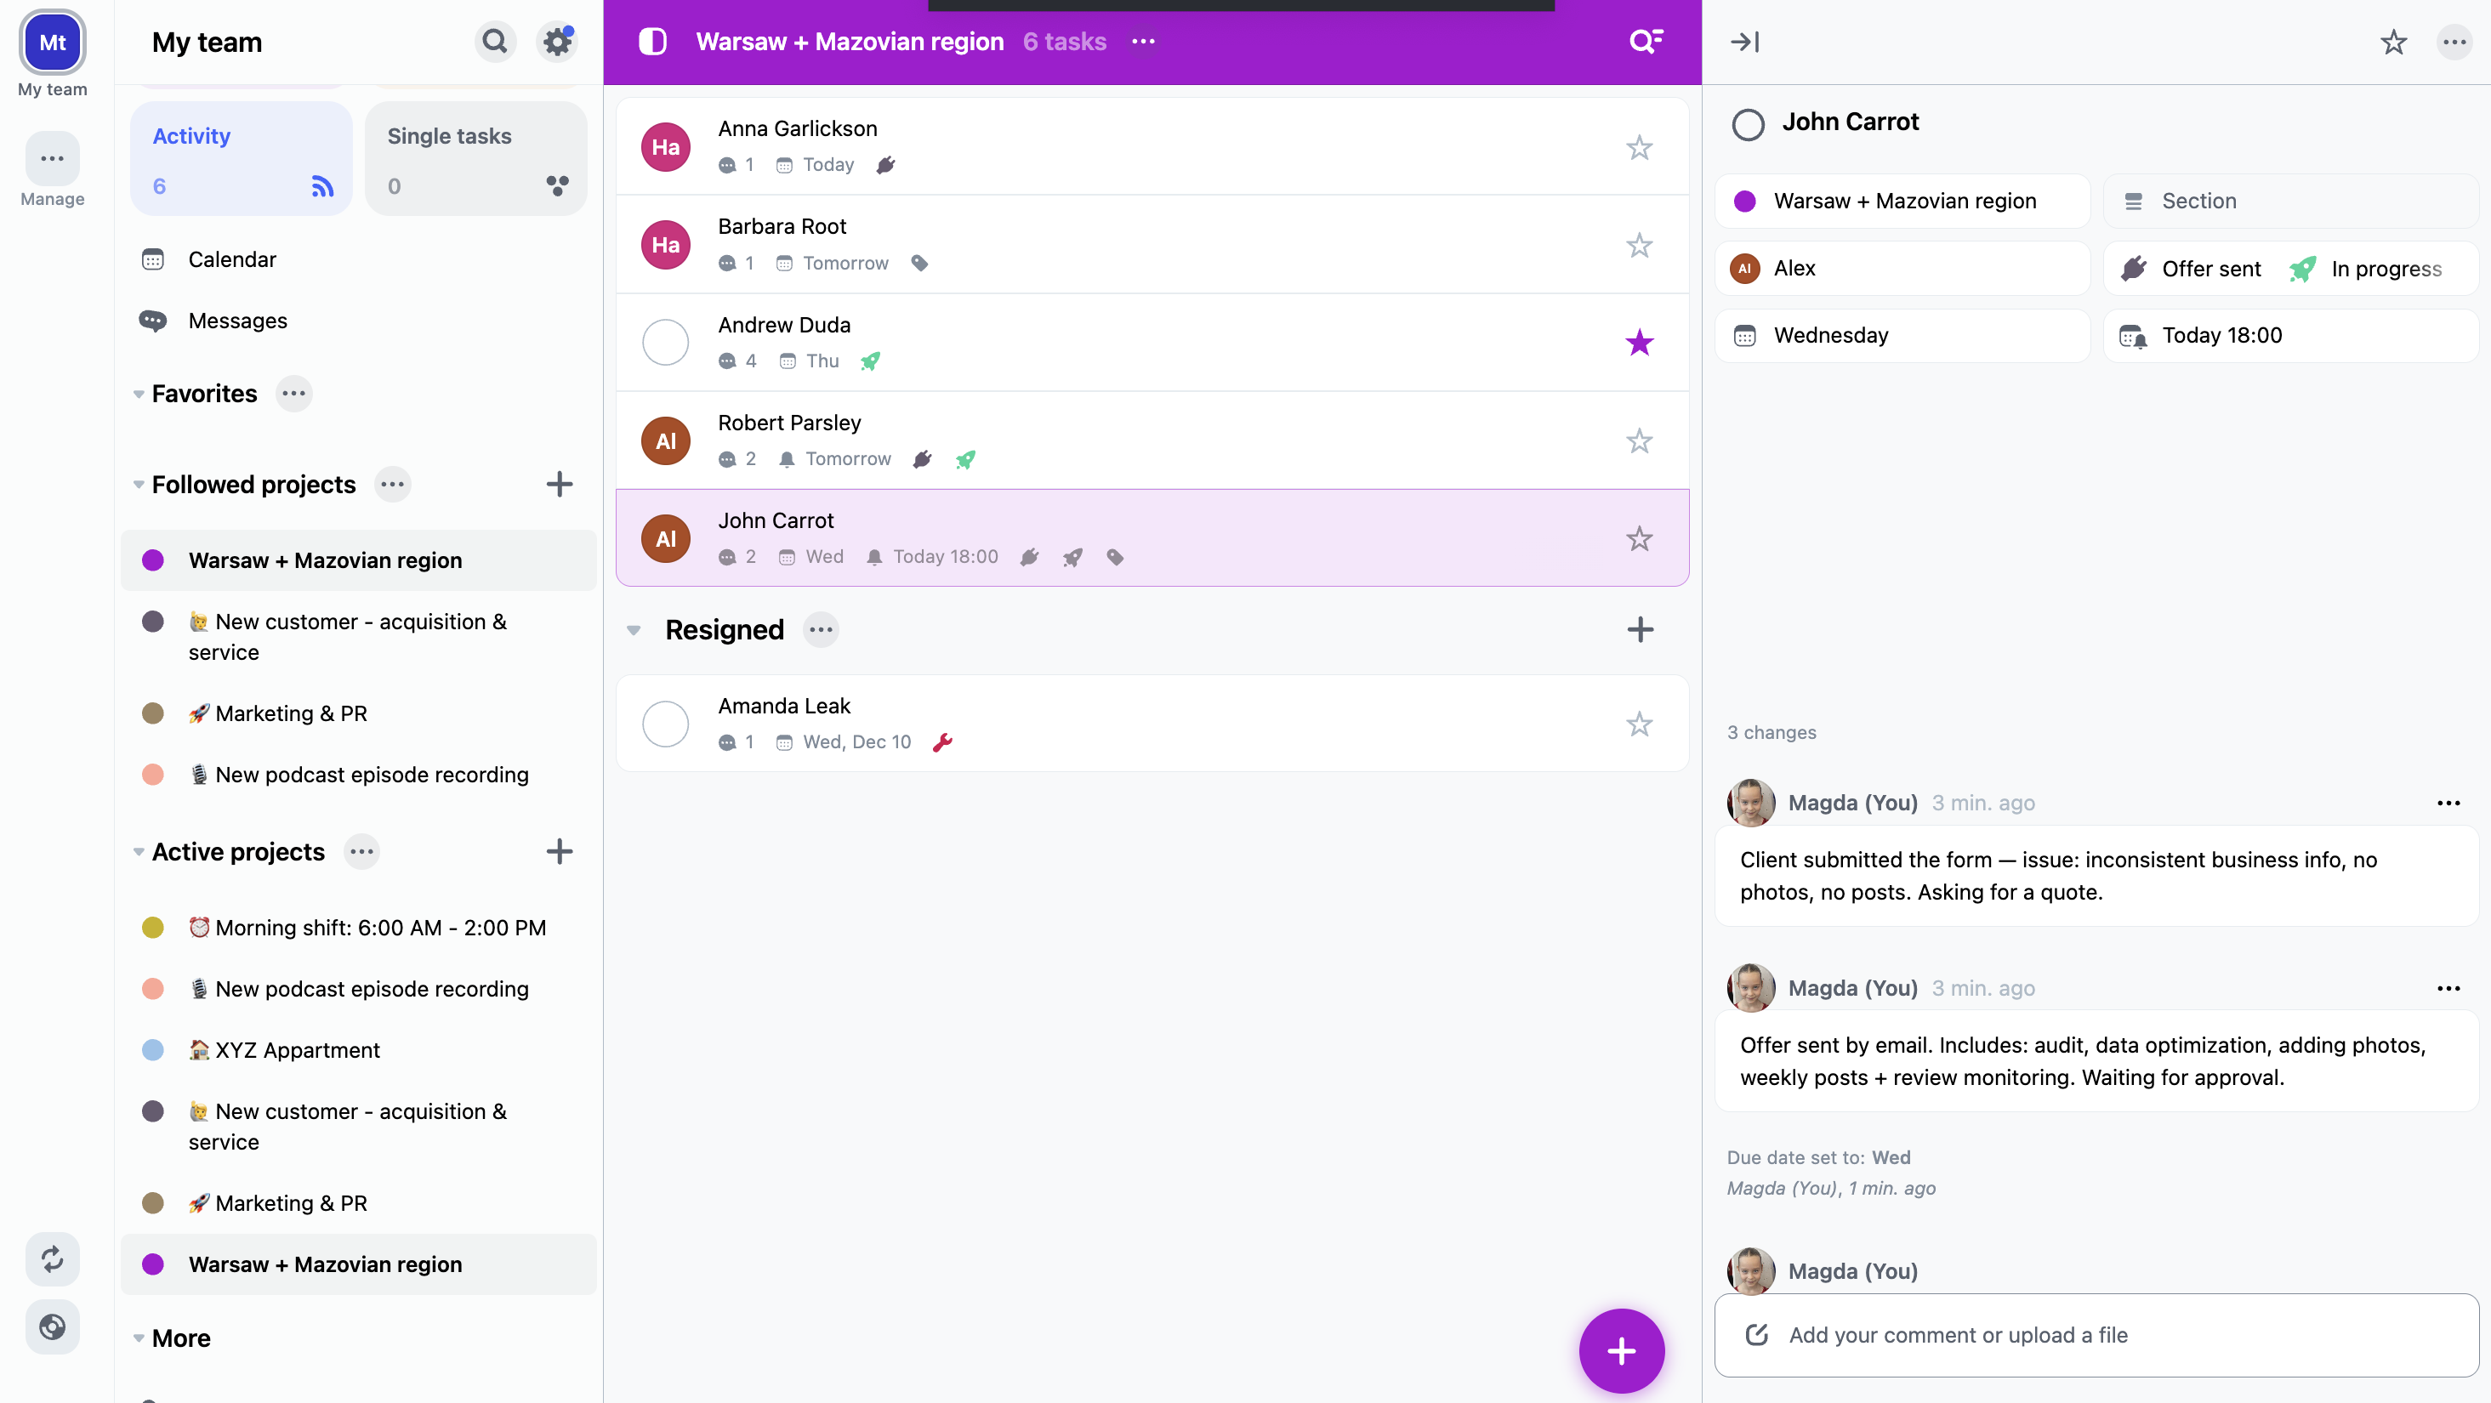Screen dimensions: 2491x1403
Task: Collapse the Active projects group
Action: click(139, 852)
